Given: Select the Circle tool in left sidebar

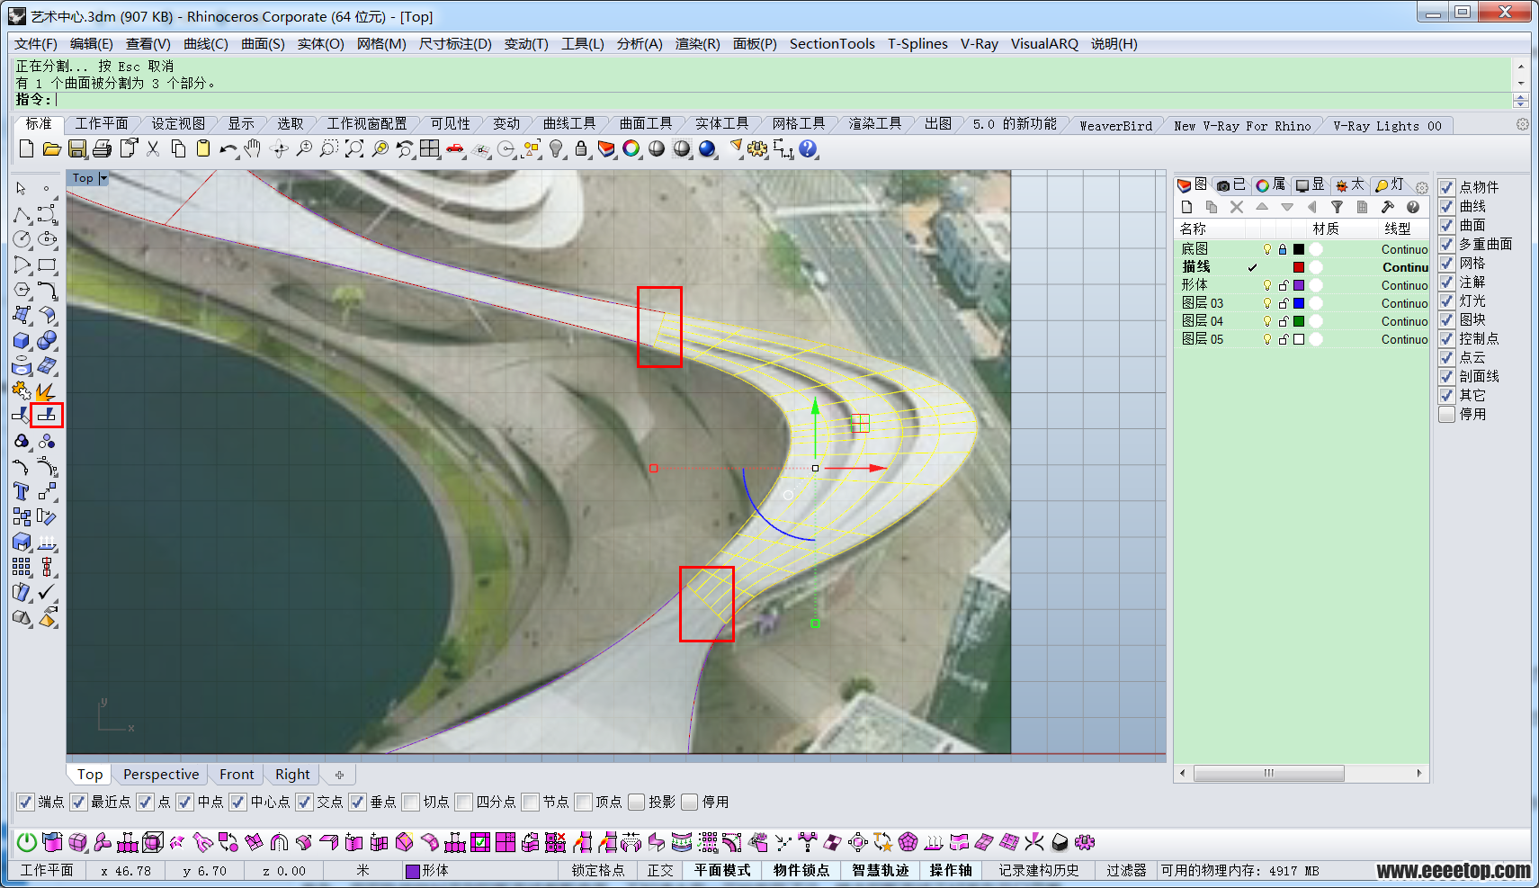Looking at the screenshot, I should point(22,239).
